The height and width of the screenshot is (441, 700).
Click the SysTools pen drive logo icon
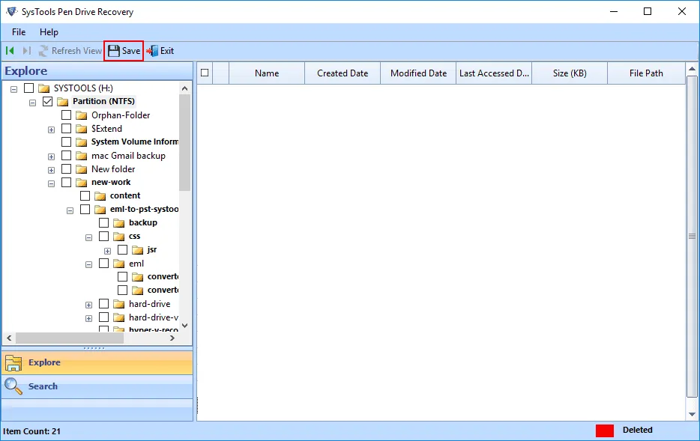click(x=10, y=11)
